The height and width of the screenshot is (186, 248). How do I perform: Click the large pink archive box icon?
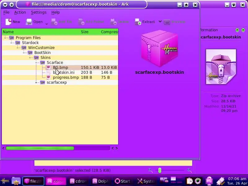tap(159, 48)
